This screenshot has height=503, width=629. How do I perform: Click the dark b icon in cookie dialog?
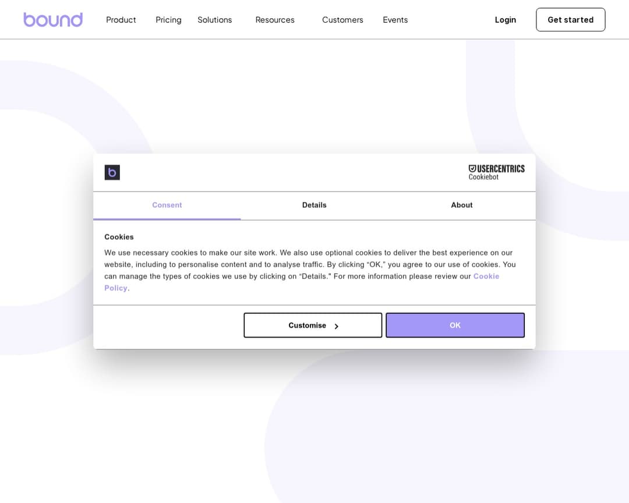[112, 172]
